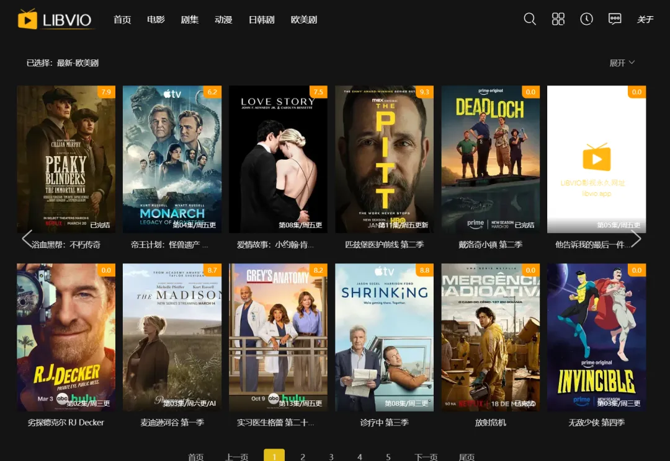Go to next page 下一页
This screenshot has width=670, height=461.
(x=426, y=457)
